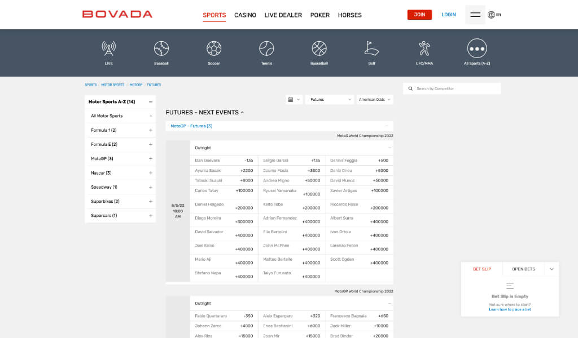Switch to the Poker tab
The width and height of the screenshot is (578, 338).
point(320,15)
